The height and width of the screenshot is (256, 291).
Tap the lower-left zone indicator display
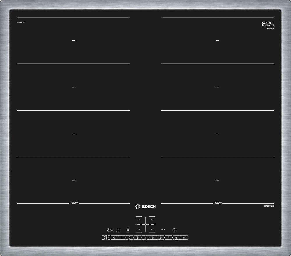point(139,229)
